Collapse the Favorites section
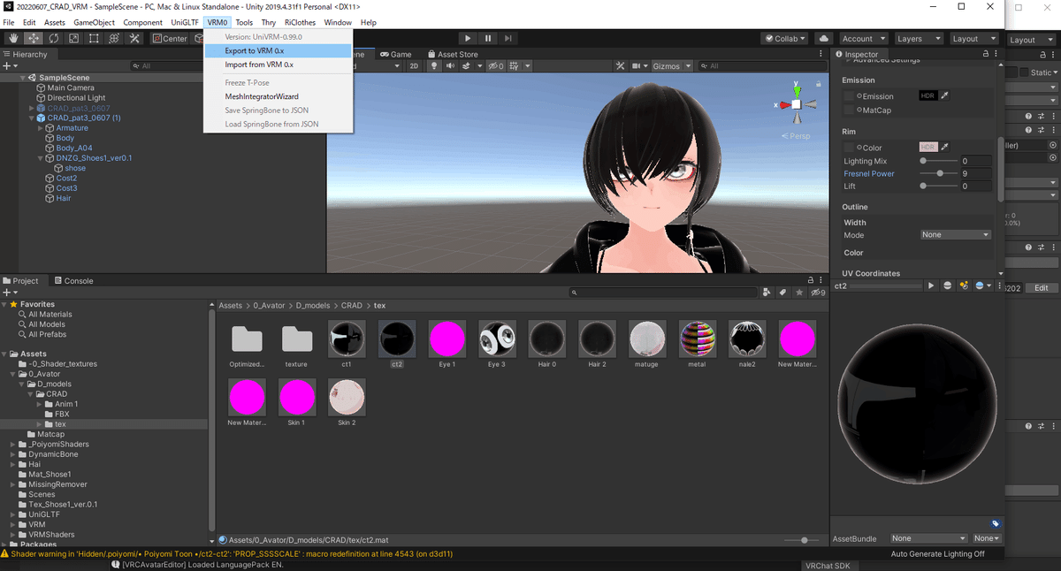Image resolution: width=1061 pixels, height=571 pixels. pos(4,304)
